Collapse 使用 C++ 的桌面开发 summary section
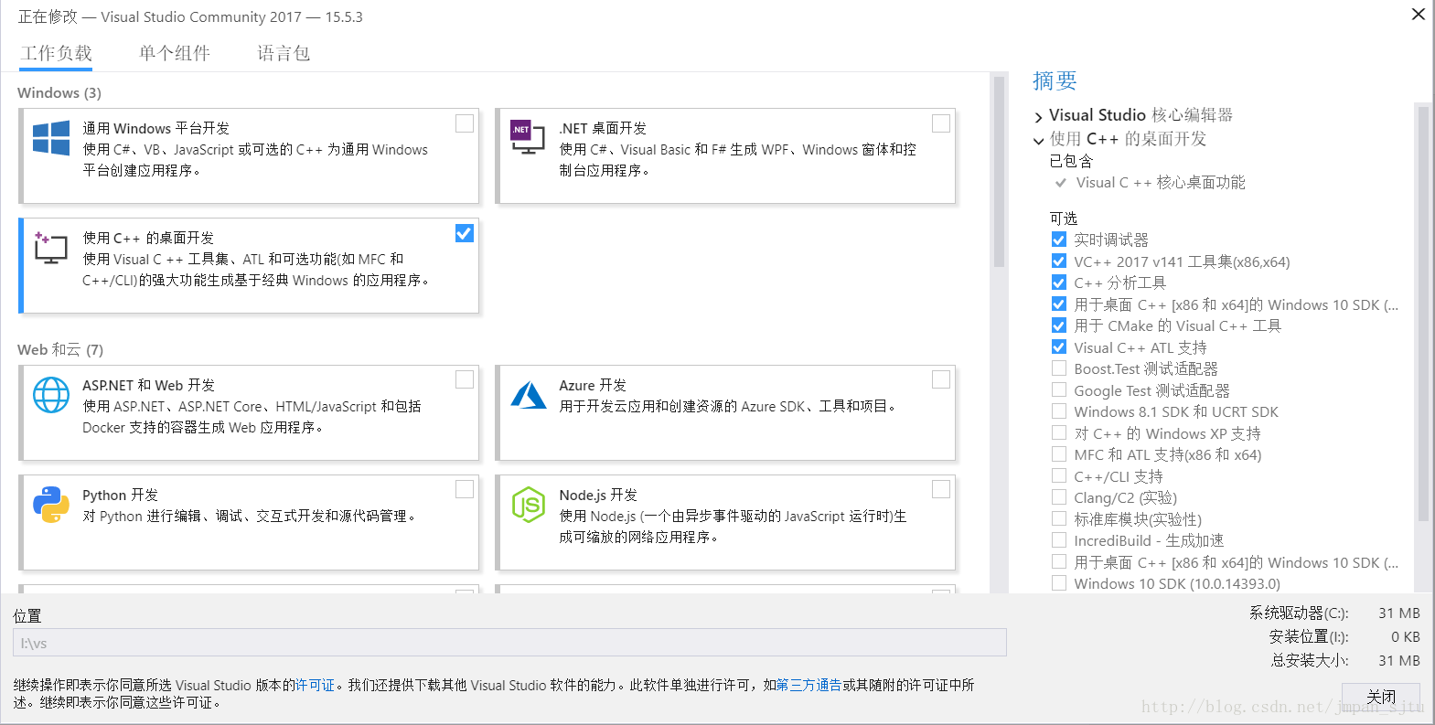Image resolution: width=1435 pixels, height=725 pixels. point(1038,141)
